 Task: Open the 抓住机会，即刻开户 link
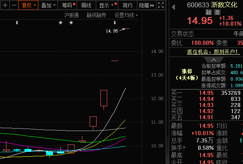pos(214,52)
